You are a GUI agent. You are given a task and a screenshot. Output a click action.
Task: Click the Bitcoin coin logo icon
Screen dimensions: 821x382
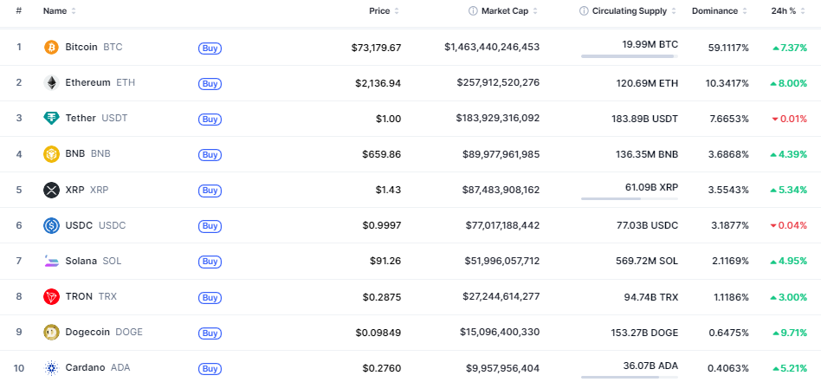click(51, 47)
